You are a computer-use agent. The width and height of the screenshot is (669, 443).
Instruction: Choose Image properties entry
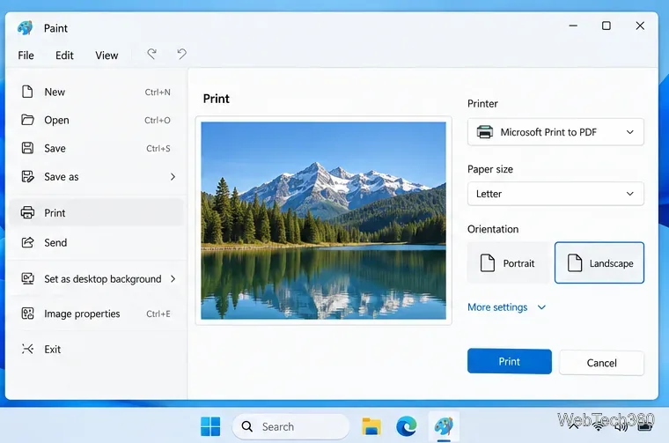(97, 314)
